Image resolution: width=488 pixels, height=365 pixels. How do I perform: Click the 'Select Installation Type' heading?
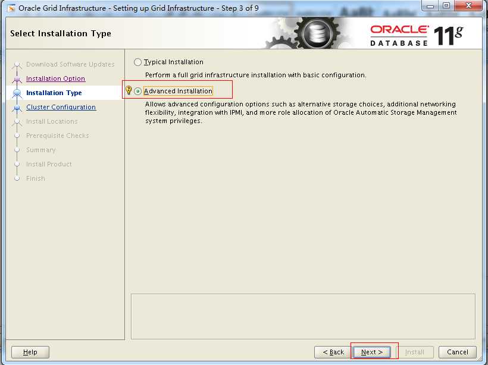(x=61, y=33)
